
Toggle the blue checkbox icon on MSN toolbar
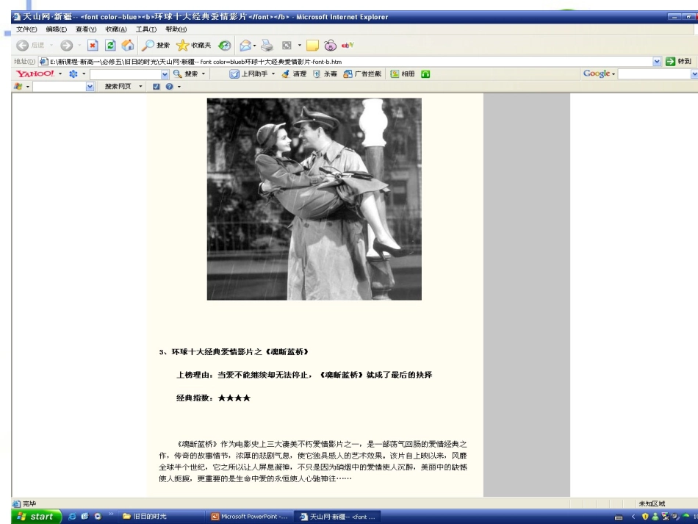click(x=156, y=87)
